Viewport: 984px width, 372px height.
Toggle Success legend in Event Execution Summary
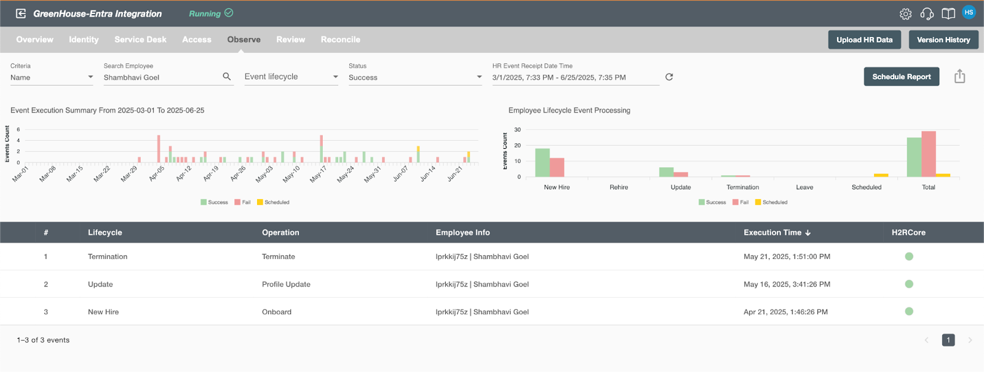[214, 202]
